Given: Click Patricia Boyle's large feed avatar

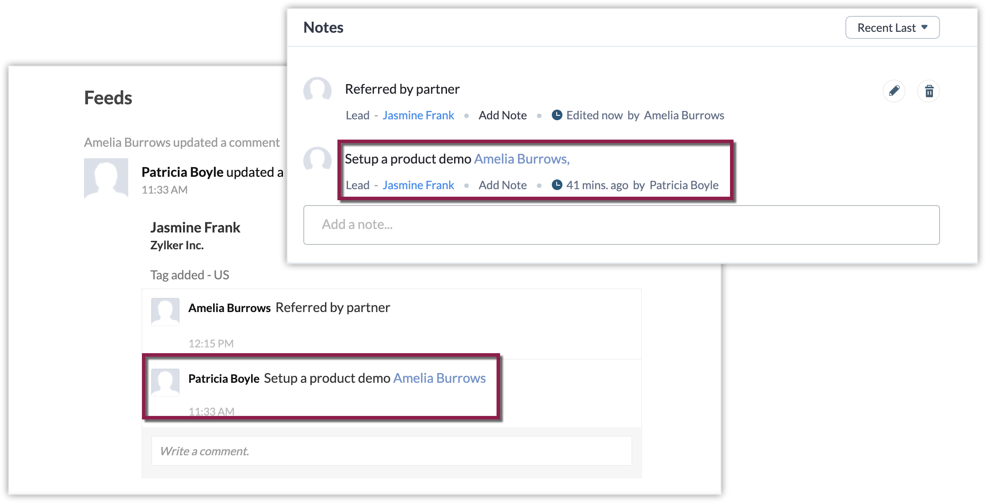Looking at the screenshot, I should coord(106,178).
